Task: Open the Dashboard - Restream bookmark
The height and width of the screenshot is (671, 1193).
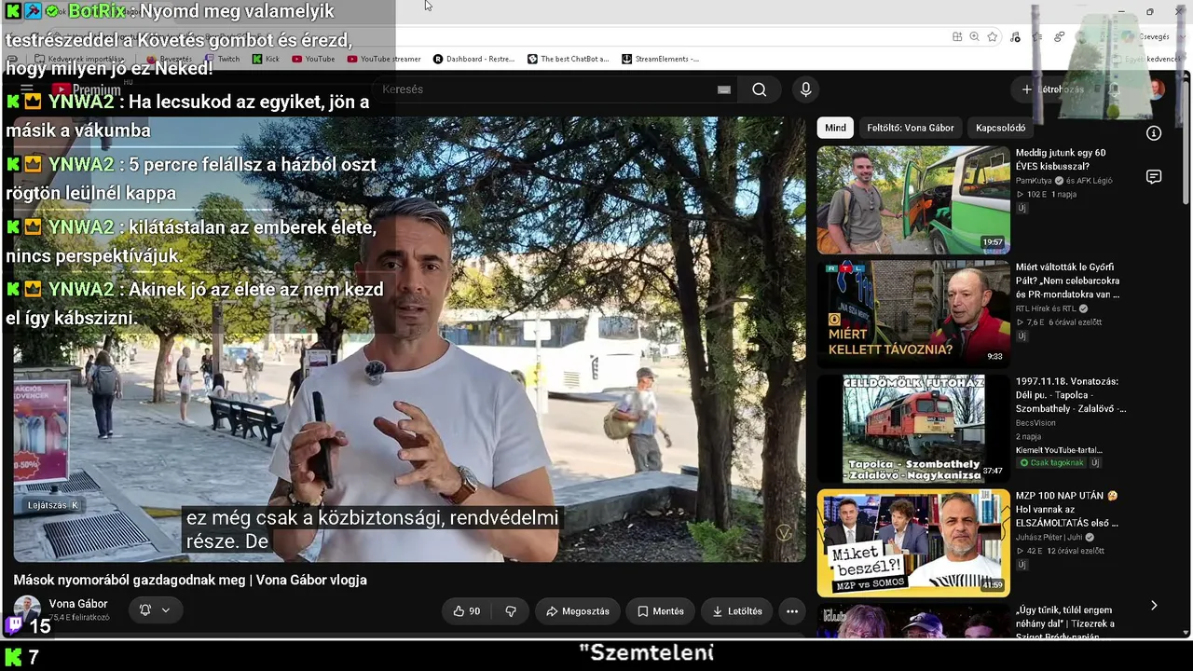Action: click(474, 59)
